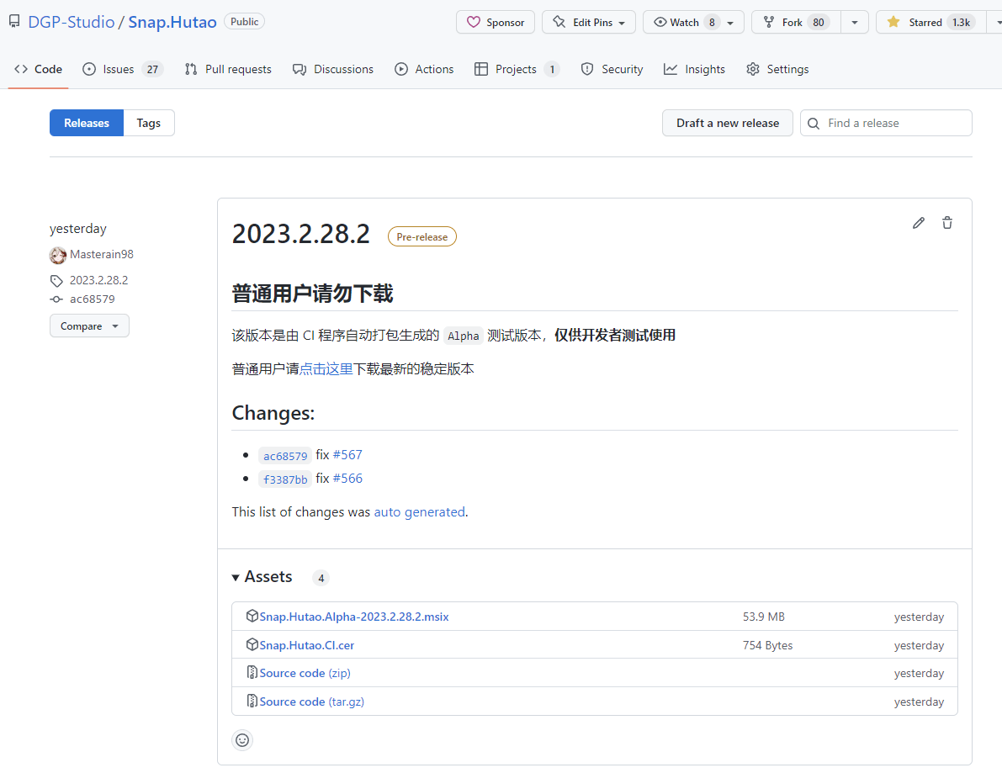The height and width of the screenshot is (773, 1002).
Task: Open issue #566 link
Action: [347, 479]
